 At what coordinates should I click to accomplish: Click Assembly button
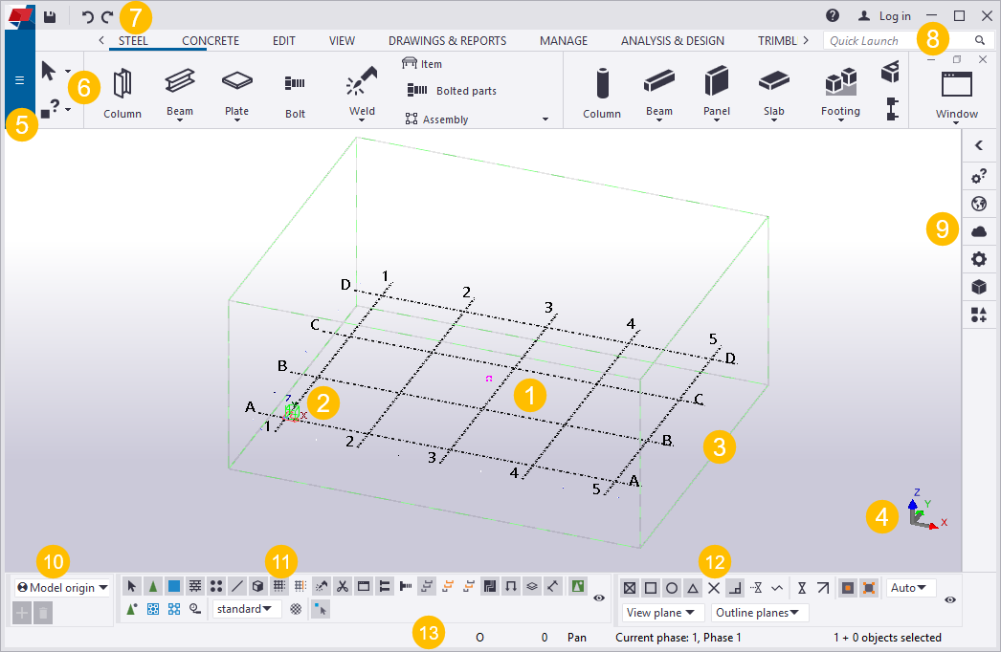pos(436,120)
